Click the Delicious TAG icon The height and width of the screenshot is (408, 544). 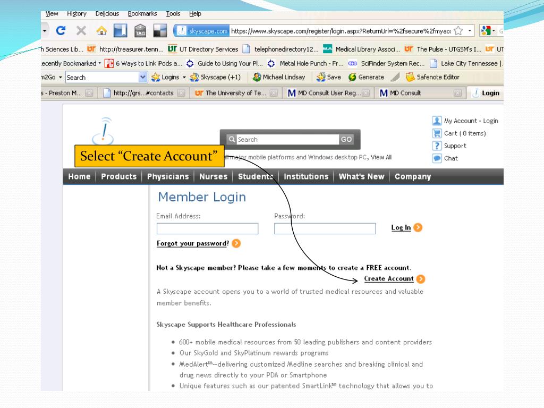140,30
